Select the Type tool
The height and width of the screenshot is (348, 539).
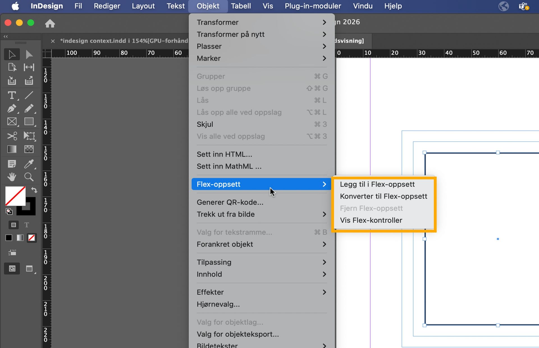coord(12,95)
